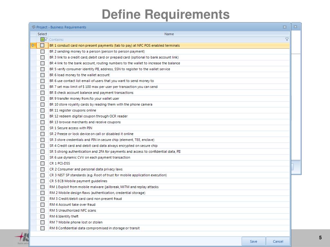Screen dimensions: 330x247
Task: Select RM 3 card non present fraud checkbox
Action: (43, 199)
